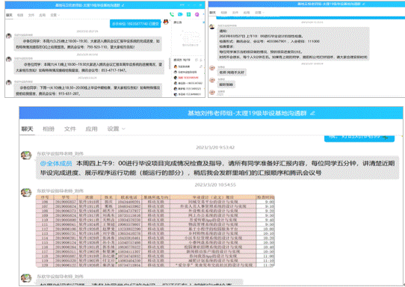The height and width of the screenshot is (287, 405).
Task: Click pencil icon beside title in top-right window
Action: pos(363,4)
